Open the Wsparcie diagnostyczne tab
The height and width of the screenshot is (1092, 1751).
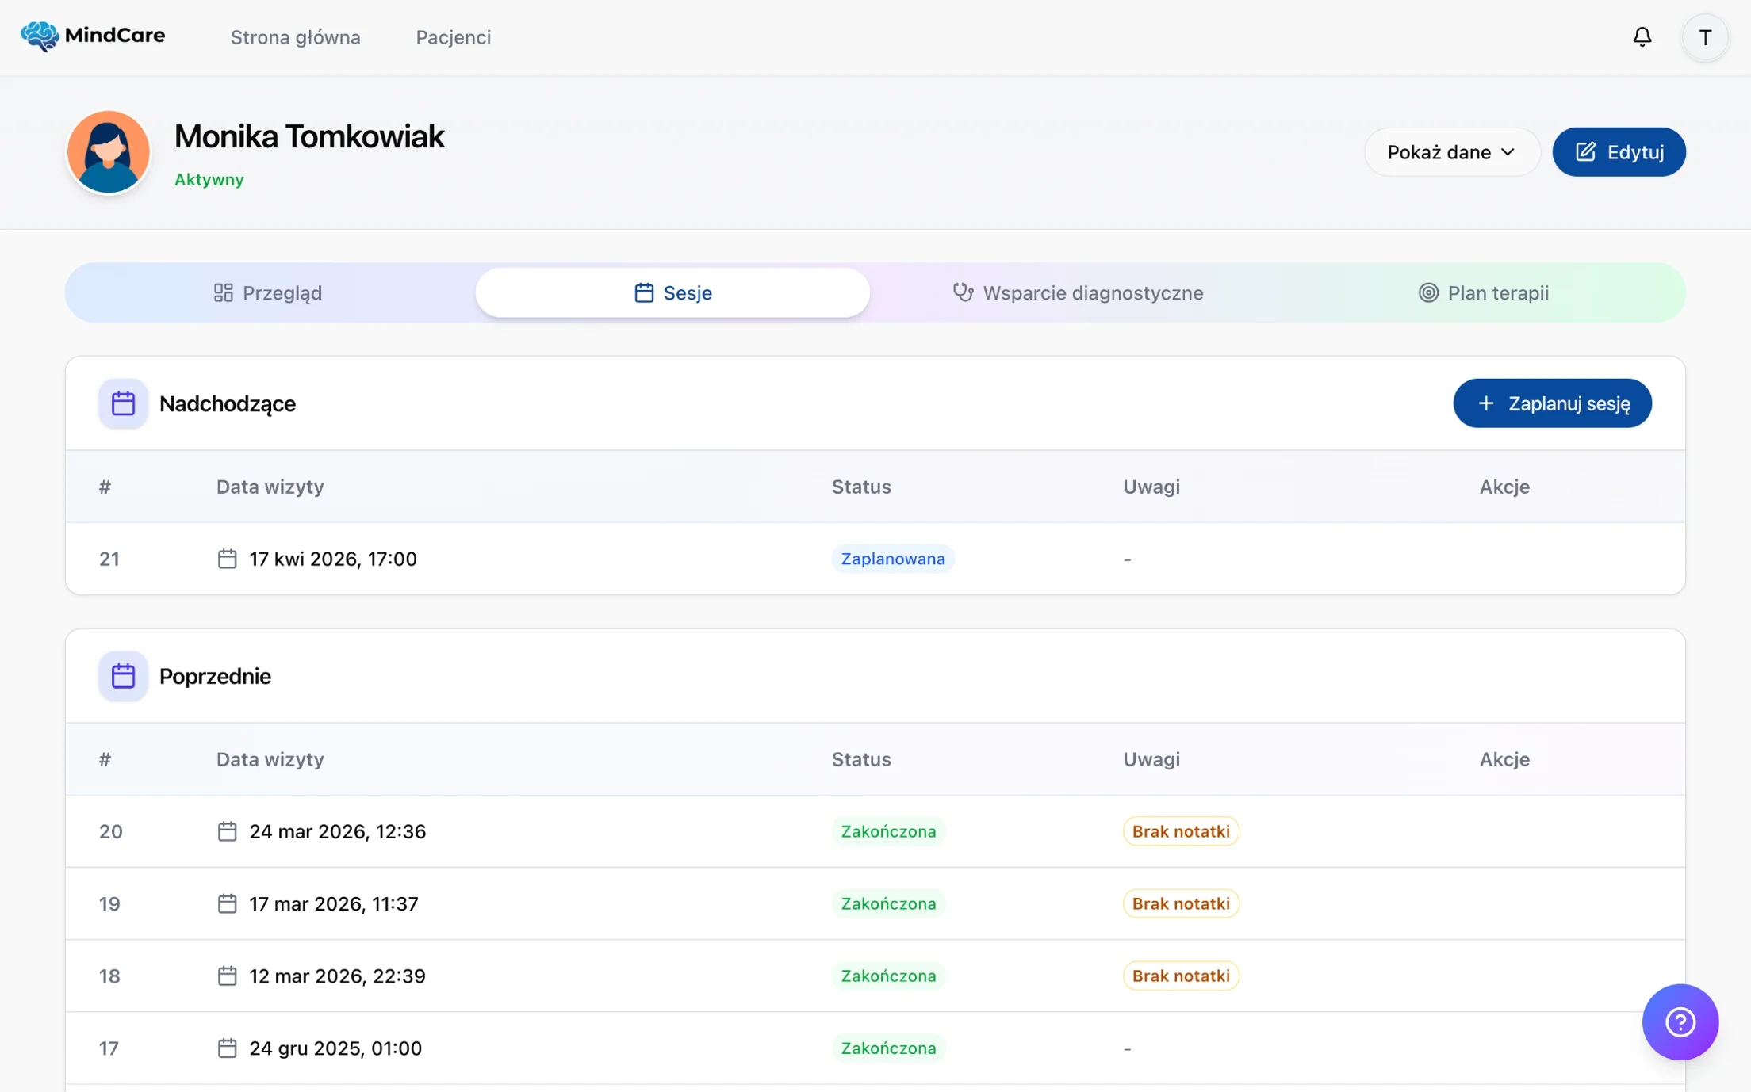[x=1077, y=292]
